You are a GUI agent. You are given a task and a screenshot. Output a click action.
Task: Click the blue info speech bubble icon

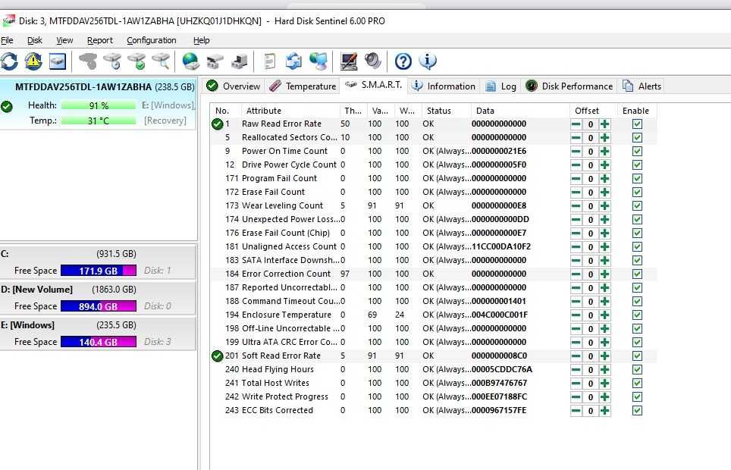point(428,61)
